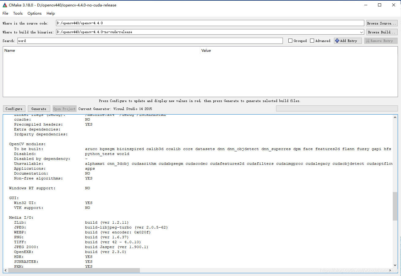This screenshot has width=401, height=276.
Task: Focus the Search field containing 'word'
Action: [150, 41]
